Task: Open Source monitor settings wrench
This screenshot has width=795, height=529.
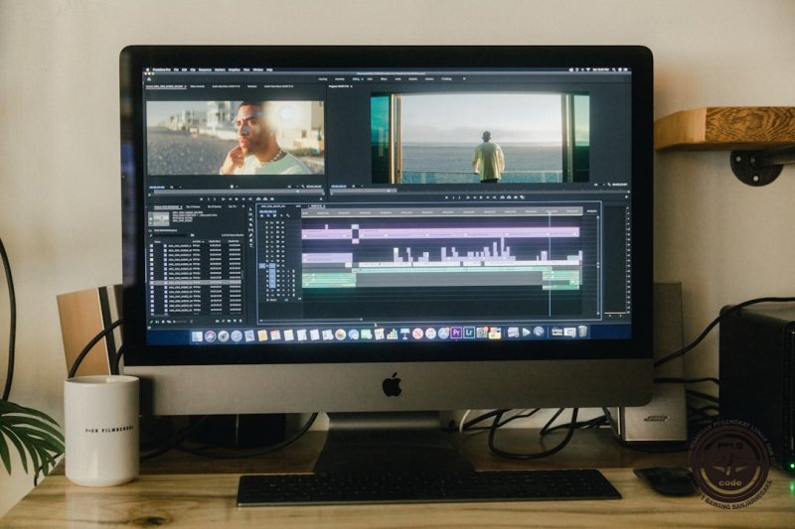Action: pos(303,187)
